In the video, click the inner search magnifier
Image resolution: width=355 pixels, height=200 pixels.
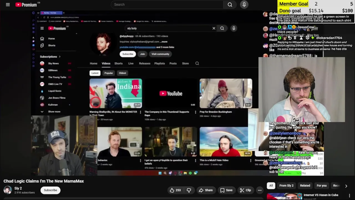pyautogui.click(x=222, y=28)
